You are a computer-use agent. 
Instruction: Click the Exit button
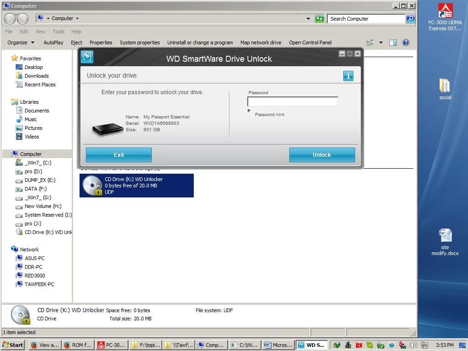click(119, 155)
